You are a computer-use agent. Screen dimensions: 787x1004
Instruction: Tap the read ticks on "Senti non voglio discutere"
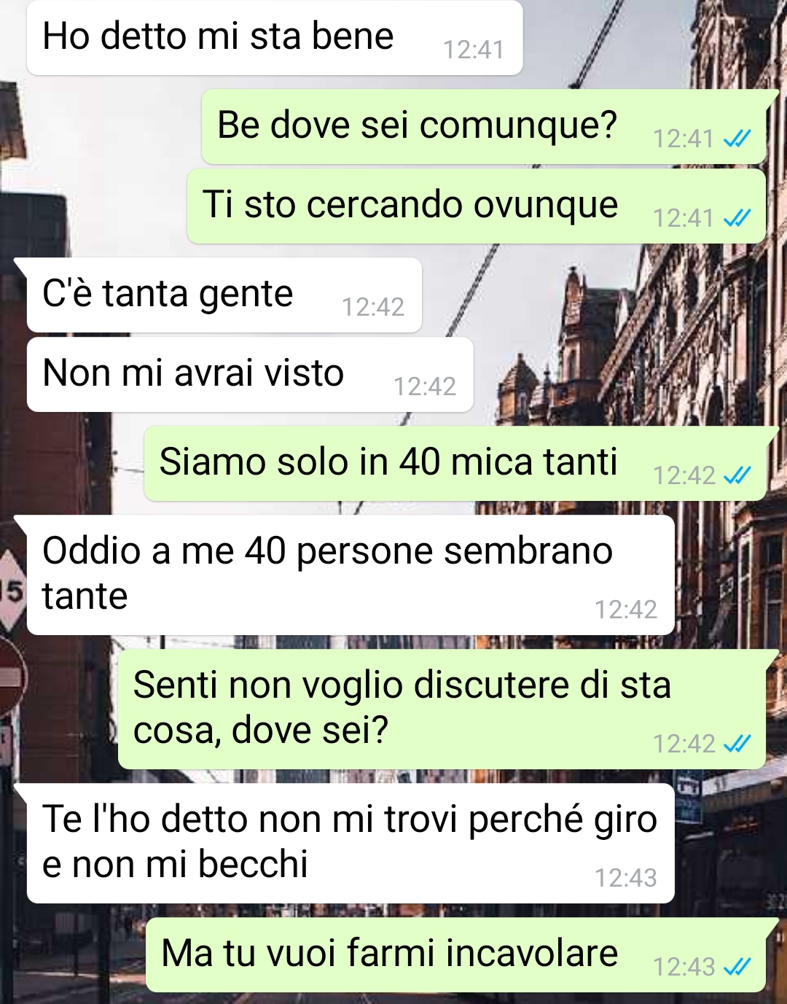point(737,744)
